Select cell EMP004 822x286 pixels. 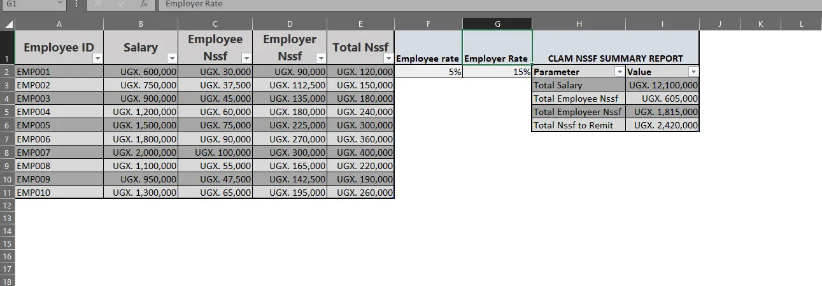[x=59, y=112]
